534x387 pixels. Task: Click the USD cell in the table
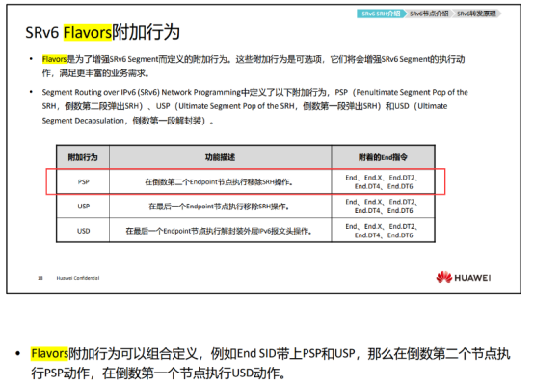pyautogui.click(x=83, y=231)
